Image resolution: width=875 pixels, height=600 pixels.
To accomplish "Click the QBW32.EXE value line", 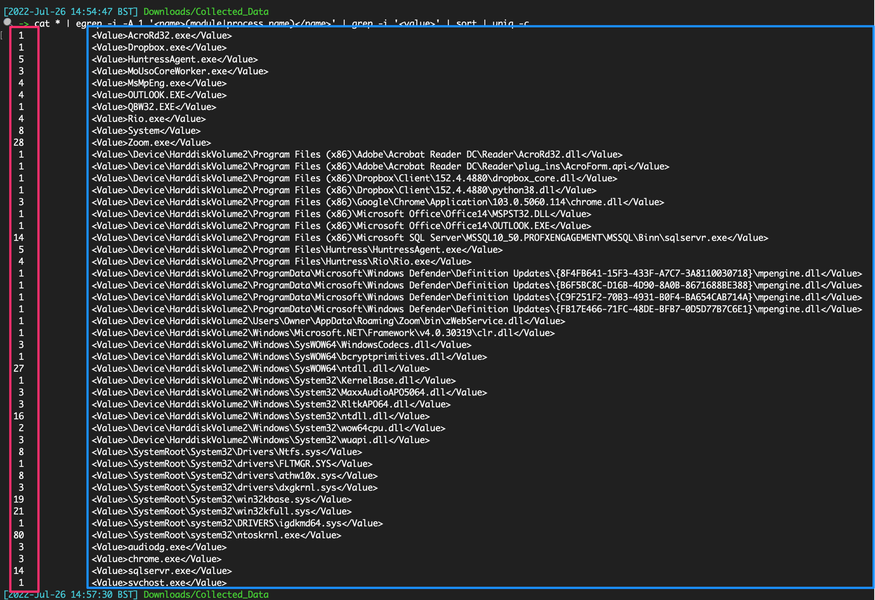I will pyautogui.click(x=154, y=107).
